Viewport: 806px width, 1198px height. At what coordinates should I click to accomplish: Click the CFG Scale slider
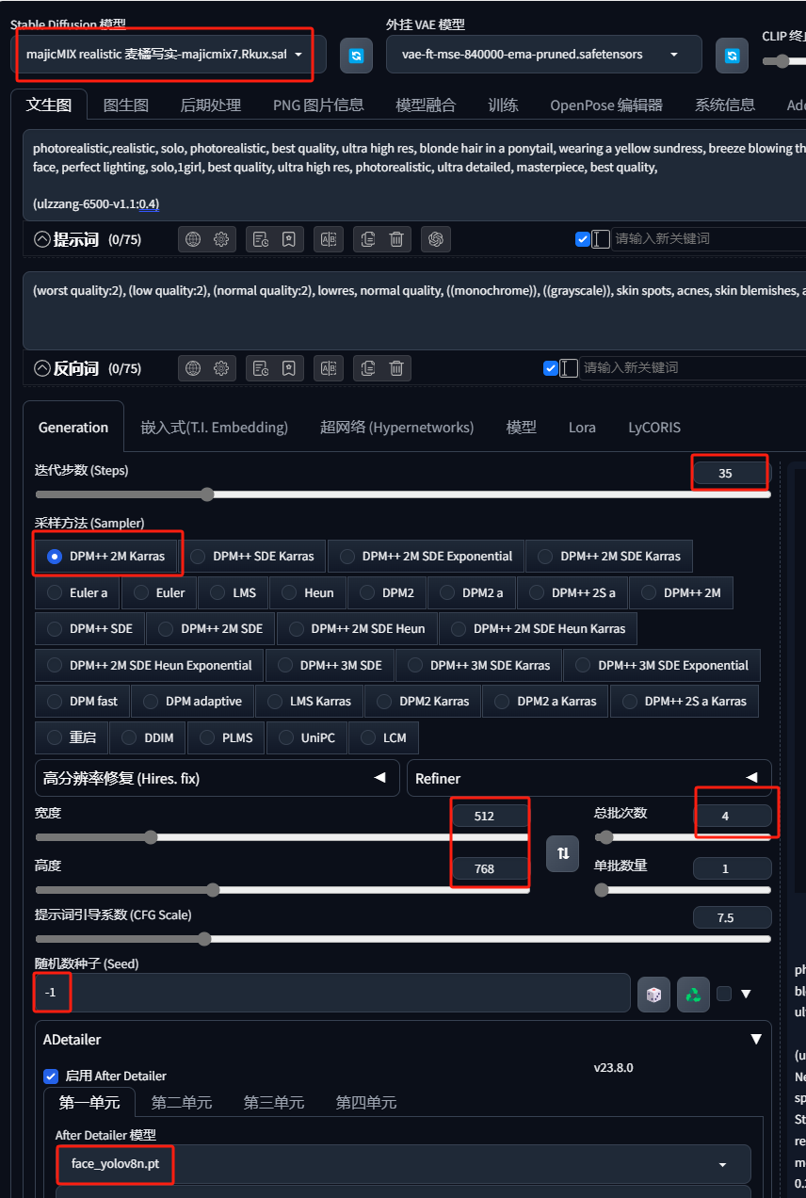point(403,939)
